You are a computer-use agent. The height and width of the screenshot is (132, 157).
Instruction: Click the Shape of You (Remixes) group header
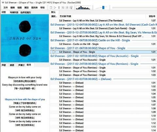(x=103, y=64)
